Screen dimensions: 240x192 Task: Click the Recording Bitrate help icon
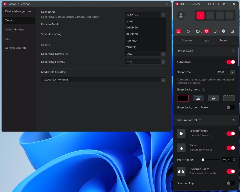67,54
